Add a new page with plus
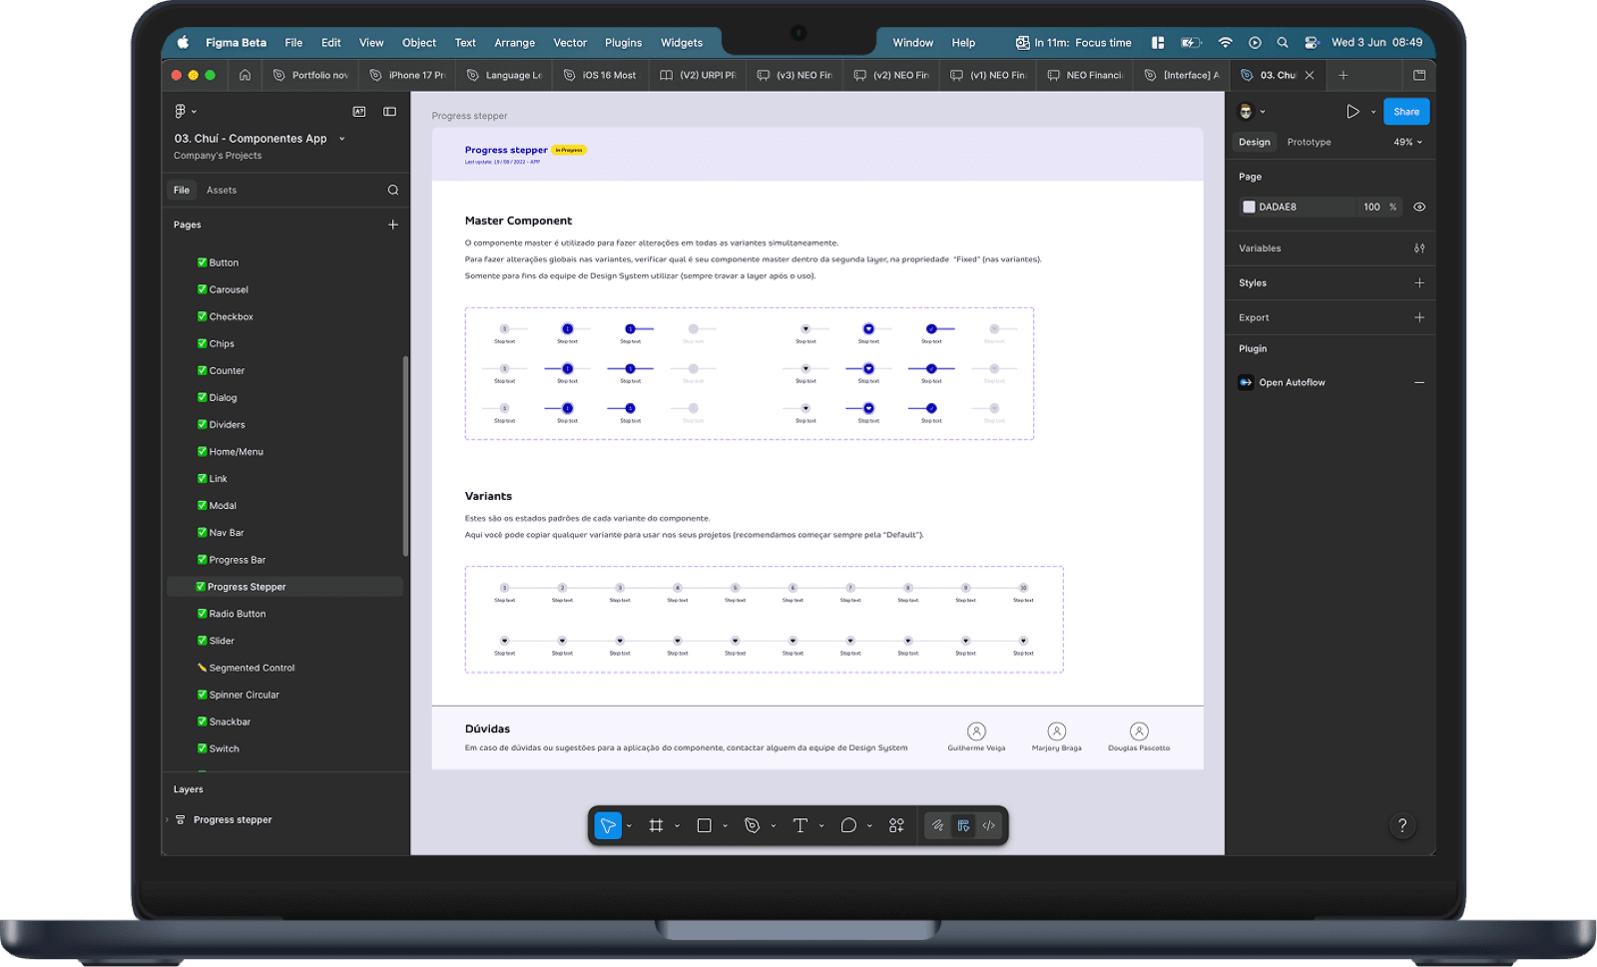The width and height of the screenshot is (1597, 967). 393,225
